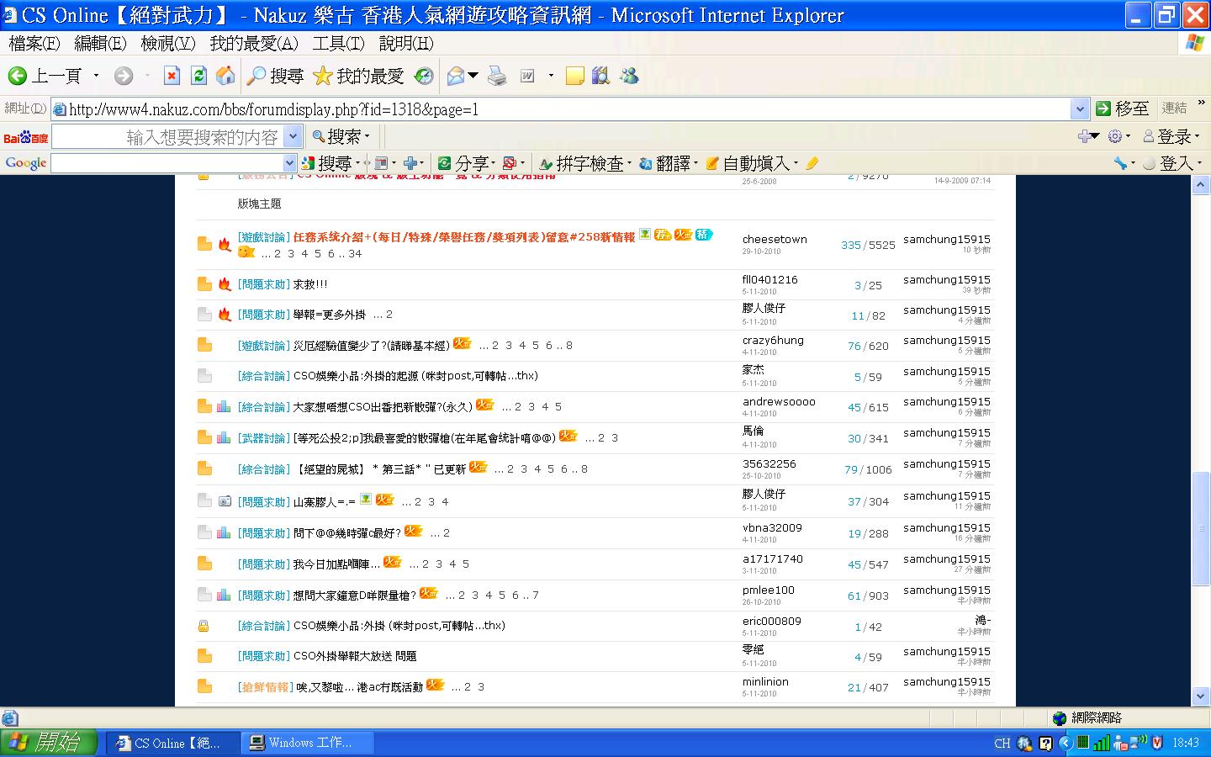Screen dimensions: 1211x757
Task: Open the 求救!!! thread link
Action: pos(310,284)
